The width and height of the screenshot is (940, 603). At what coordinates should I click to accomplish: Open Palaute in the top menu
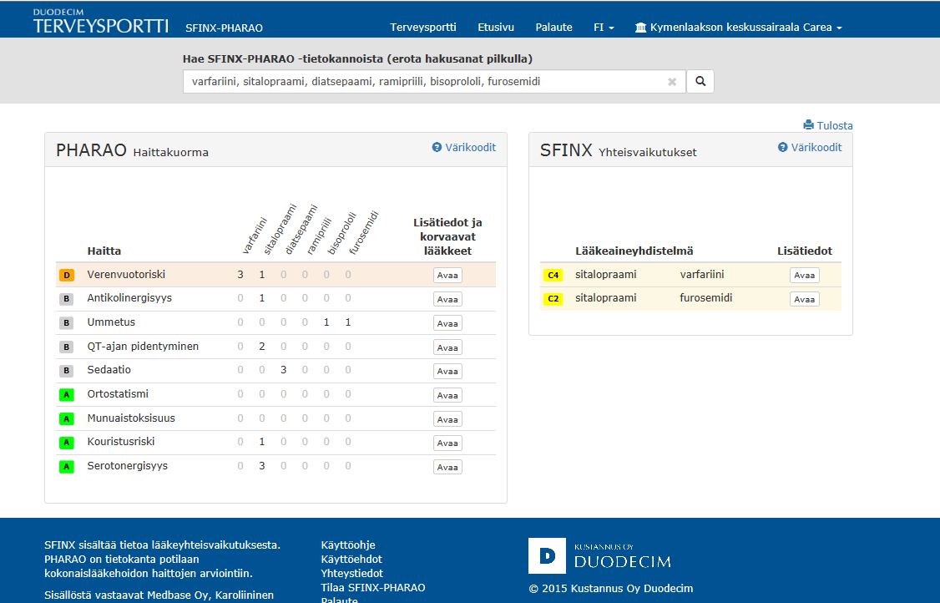coord(554,27)
